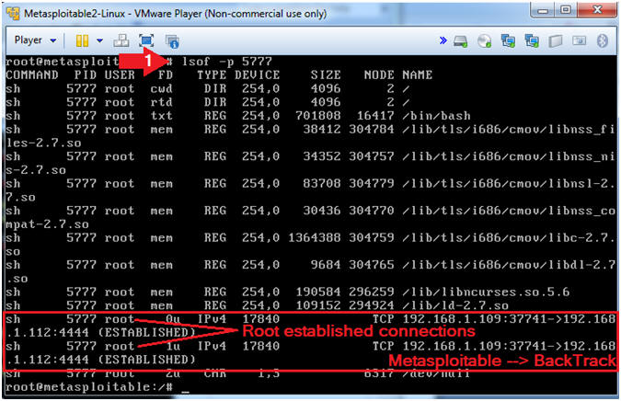Enter full screen mode via toolbar icon

click(146, 40)
